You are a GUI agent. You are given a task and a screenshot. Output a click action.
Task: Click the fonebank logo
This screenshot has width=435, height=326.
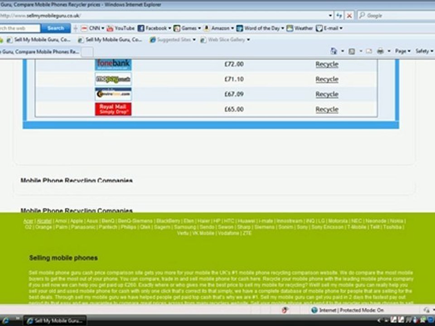tap(113, 64)
